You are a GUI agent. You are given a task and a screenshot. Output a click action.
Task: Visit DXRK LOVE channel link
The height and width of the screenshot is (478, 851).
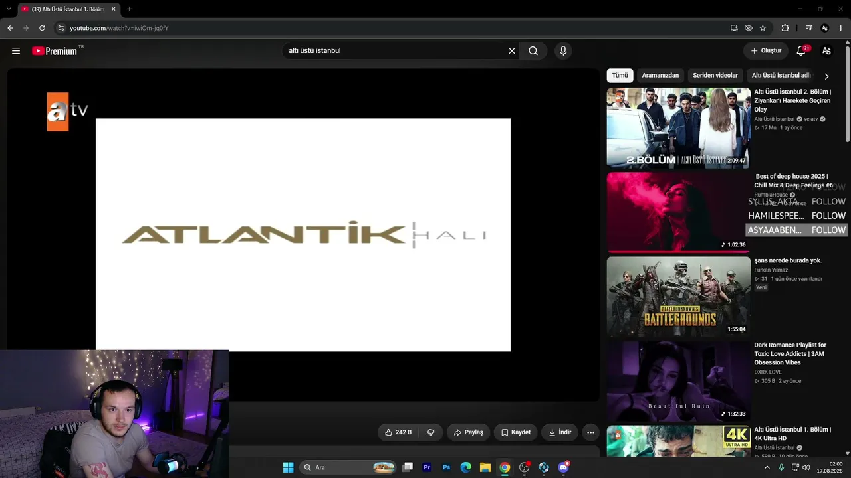coord(768,372)
